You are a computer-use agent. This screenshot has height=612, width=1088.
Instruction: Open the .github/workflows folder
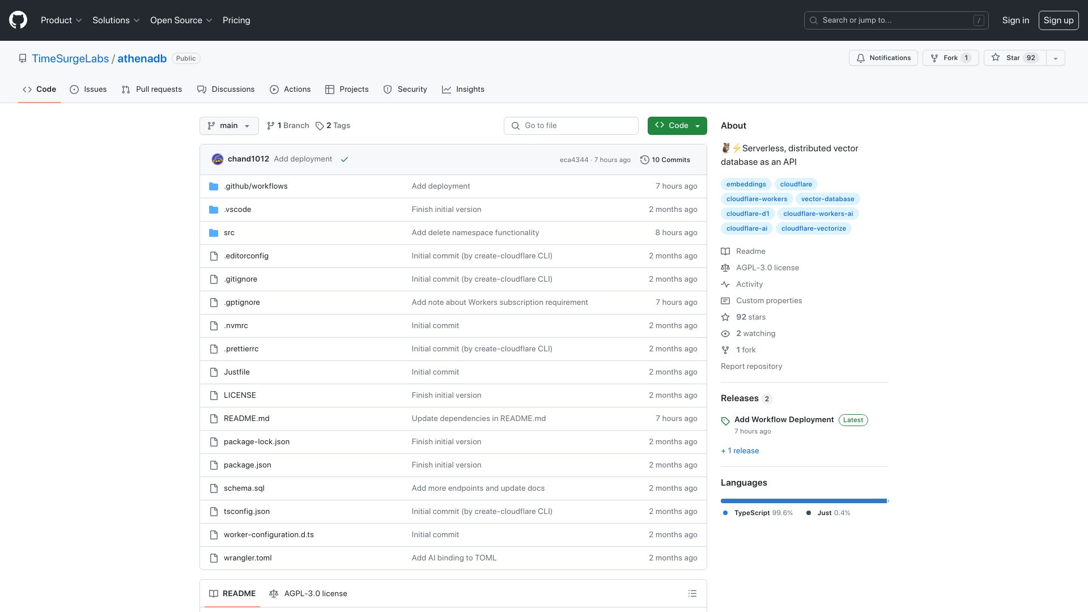click(x=256, y=186)
